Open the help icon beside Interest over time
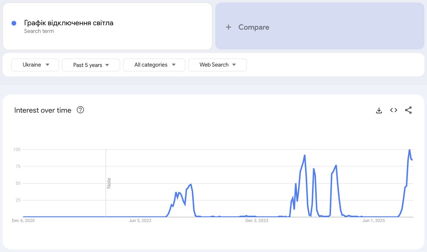The width and height of the screenshot is (427, 252). 80,110
